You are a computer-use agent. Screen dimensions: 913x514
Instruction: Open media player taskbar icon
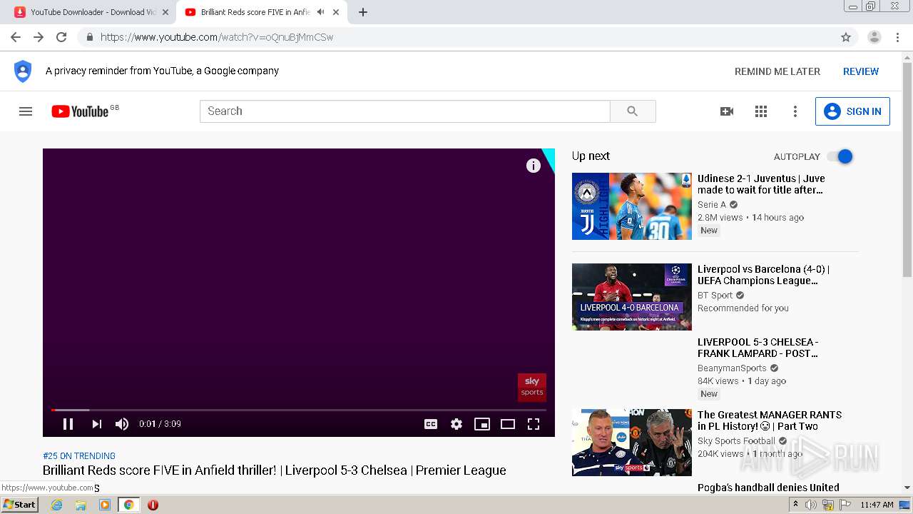click(x=105, y=505)
